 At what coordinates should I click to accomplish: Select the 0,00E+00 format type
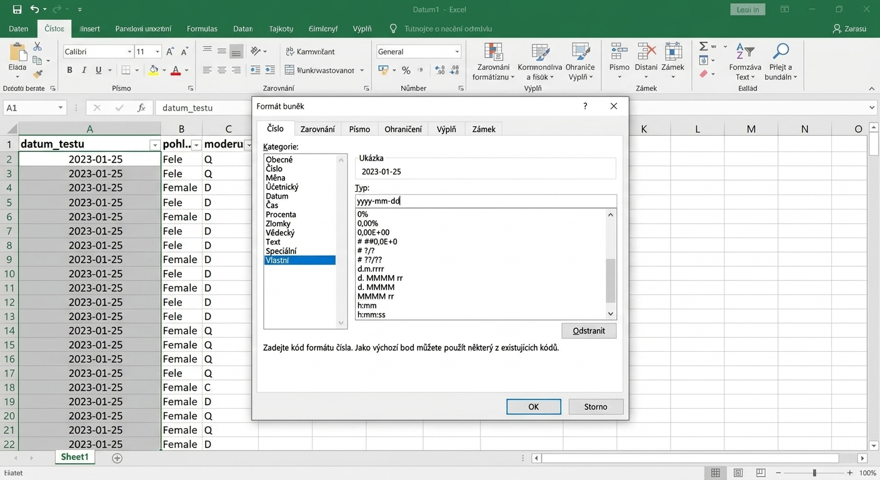point(373,232)
